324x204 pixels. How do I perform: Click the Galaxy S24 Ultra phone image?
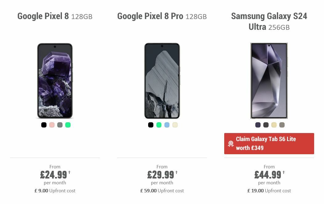click(x=269, y=80)
